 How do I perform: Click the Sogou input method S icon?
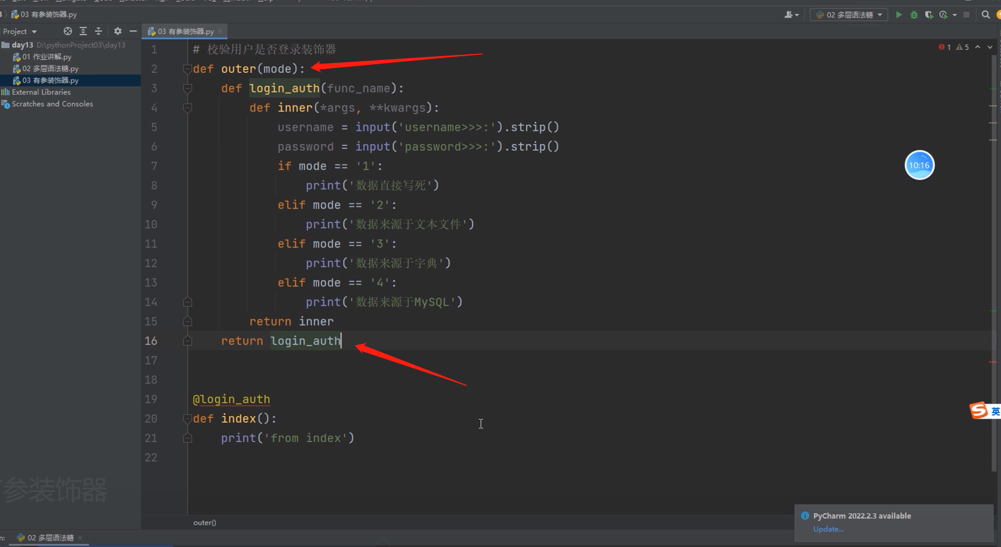pyautogui.click(x=979, y=411)
